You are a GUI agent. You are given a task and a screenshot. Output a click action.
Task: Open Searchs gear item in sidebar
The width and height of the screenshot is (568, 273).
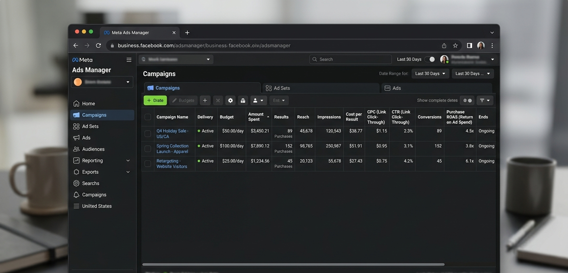[90, 183]
